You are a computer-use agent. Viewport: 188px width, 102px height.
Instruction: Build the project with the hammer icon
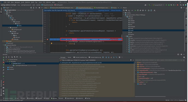[x=149, y=5]
